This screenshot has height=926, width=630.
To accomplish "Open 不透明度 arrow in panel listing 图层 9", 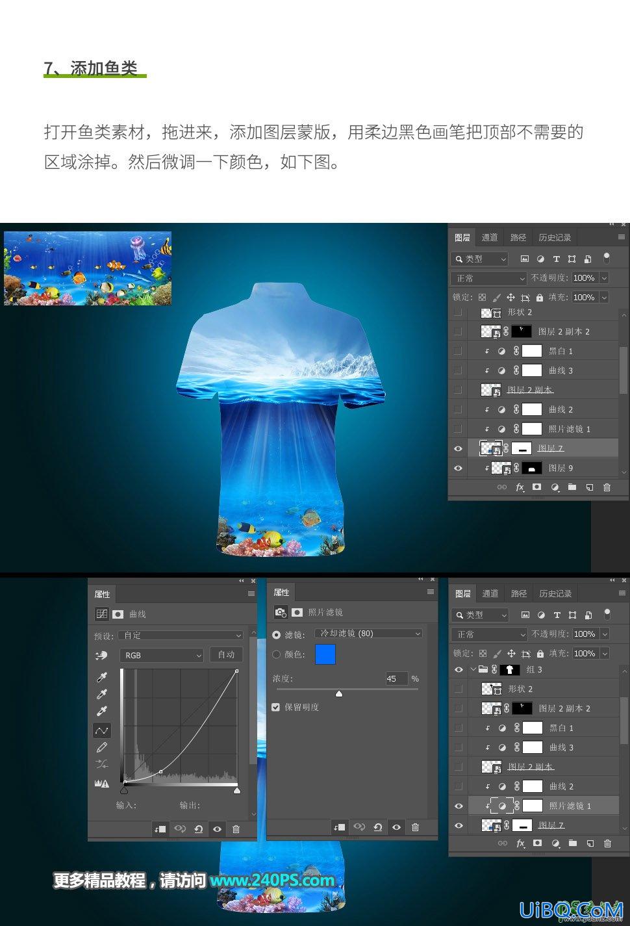I will tap(604, 278).
